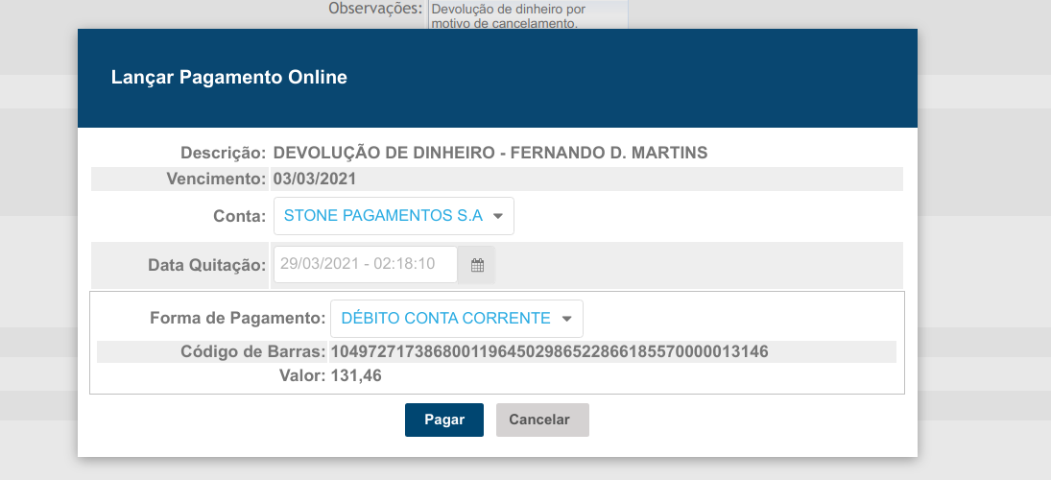The image size is (1051, 480).
Task: Click the Vencimento date 03/03/2021
Action: [x=315, y=180]
